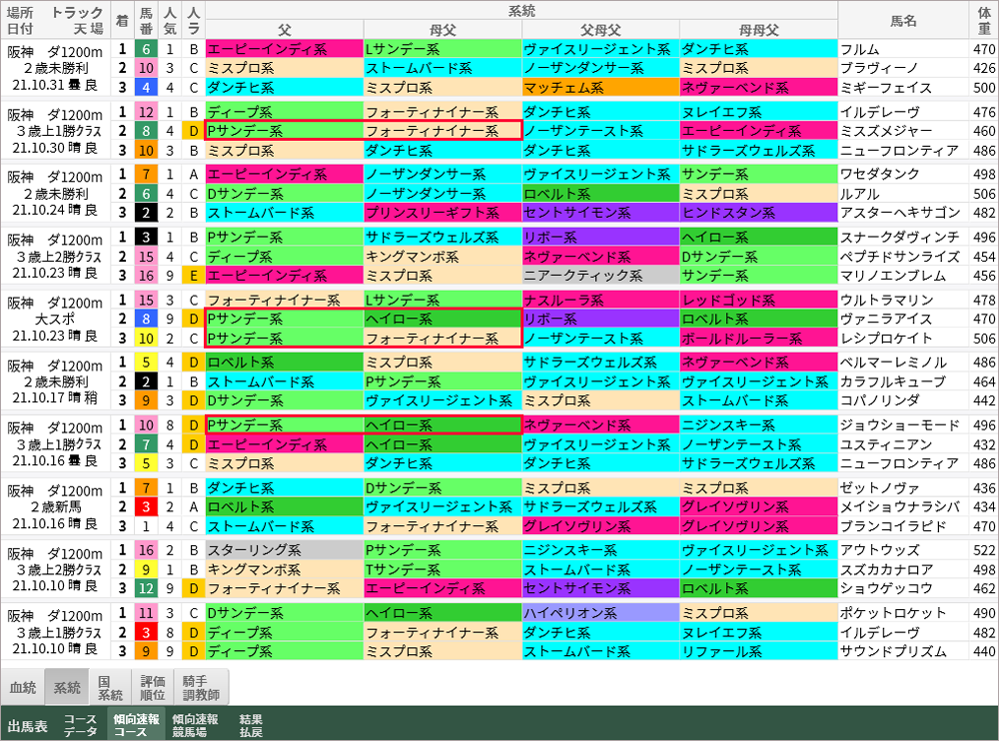
Task: Click weight 522 for アウトウッズ
Action: pyautogui.click(x=984, y=550)
